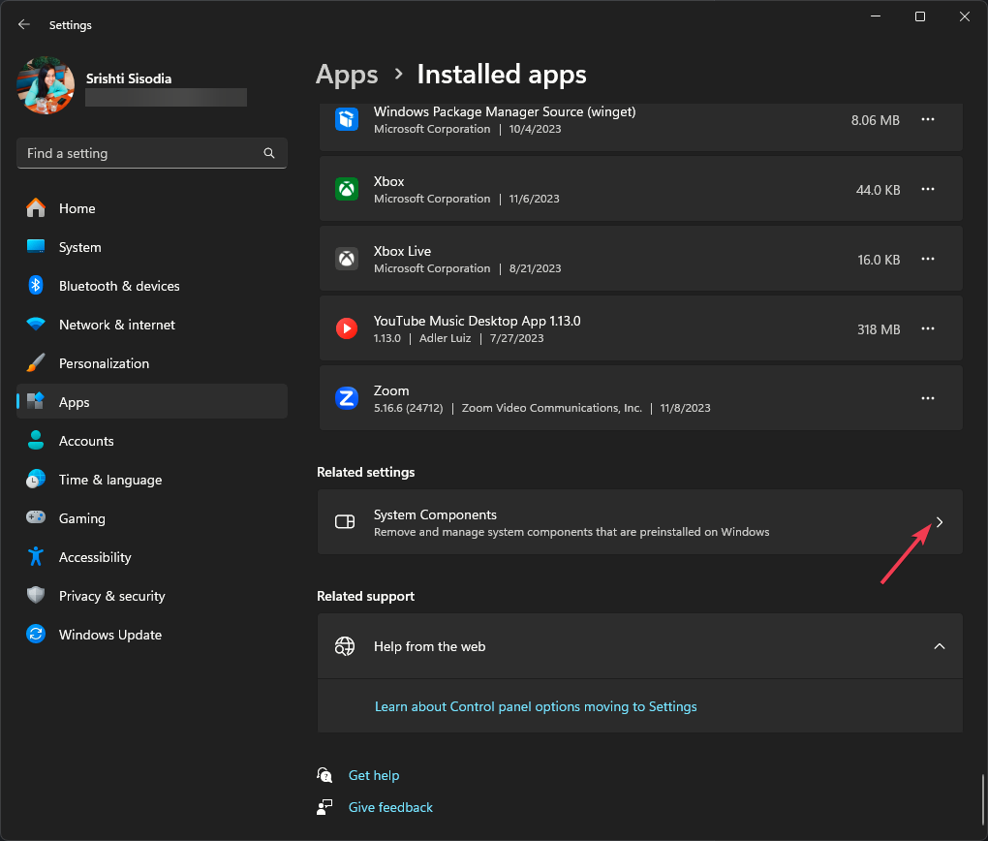Click the 8.06 MB size text
Screen dimensions: 988x841
pyautogui.click(x=876, y=120)
